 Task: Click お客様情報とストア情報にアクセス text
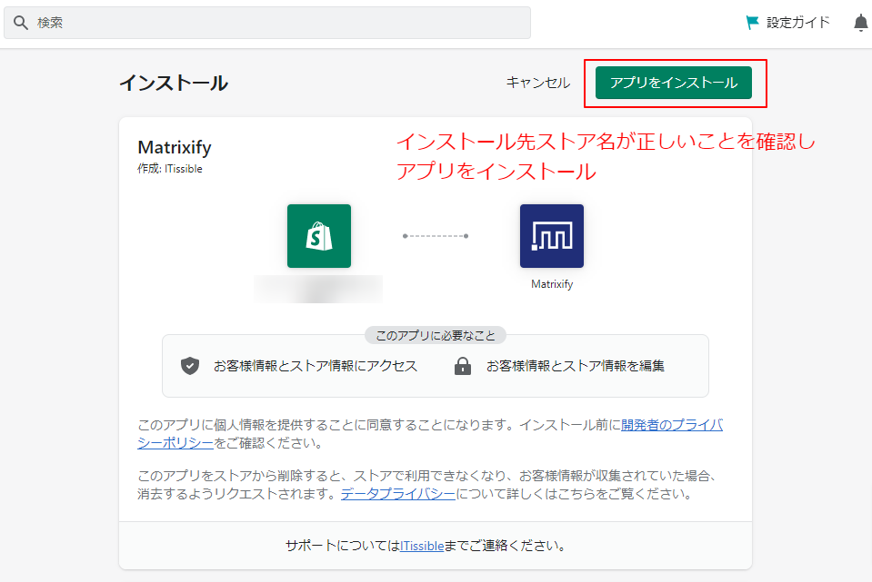click(316, 366)
